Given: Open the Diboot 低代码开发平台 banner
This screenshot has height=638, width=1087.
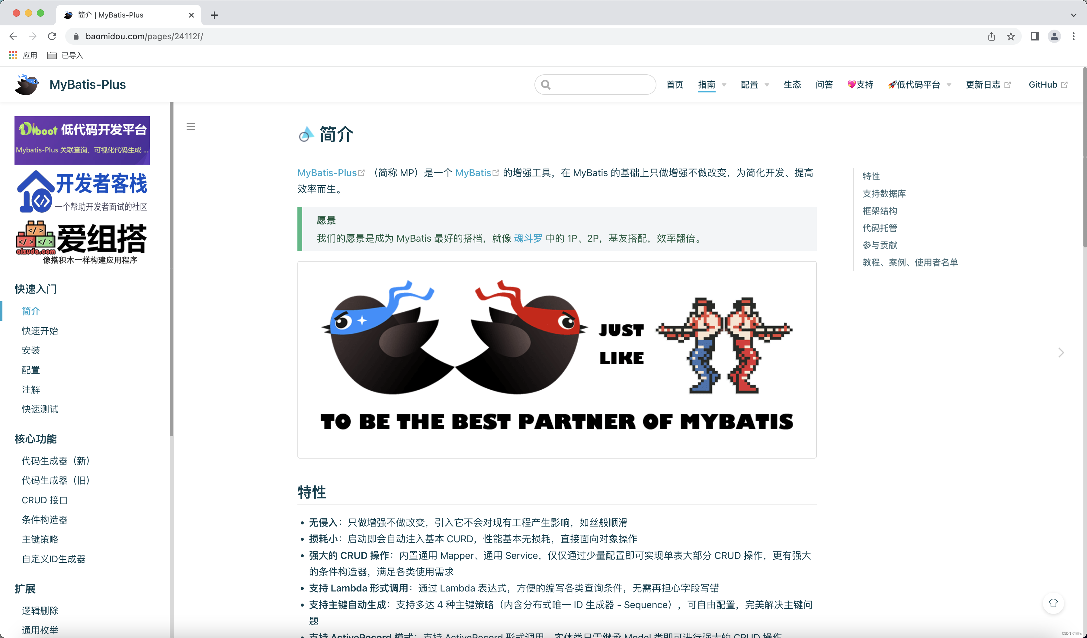Looking at the screenshot, I should point(82,140).
